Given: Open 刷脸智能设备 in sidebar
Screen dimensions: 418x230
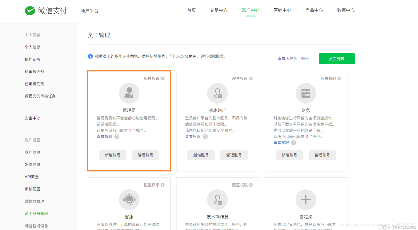Looking at the screenshot, I should [x=37, y=226].
